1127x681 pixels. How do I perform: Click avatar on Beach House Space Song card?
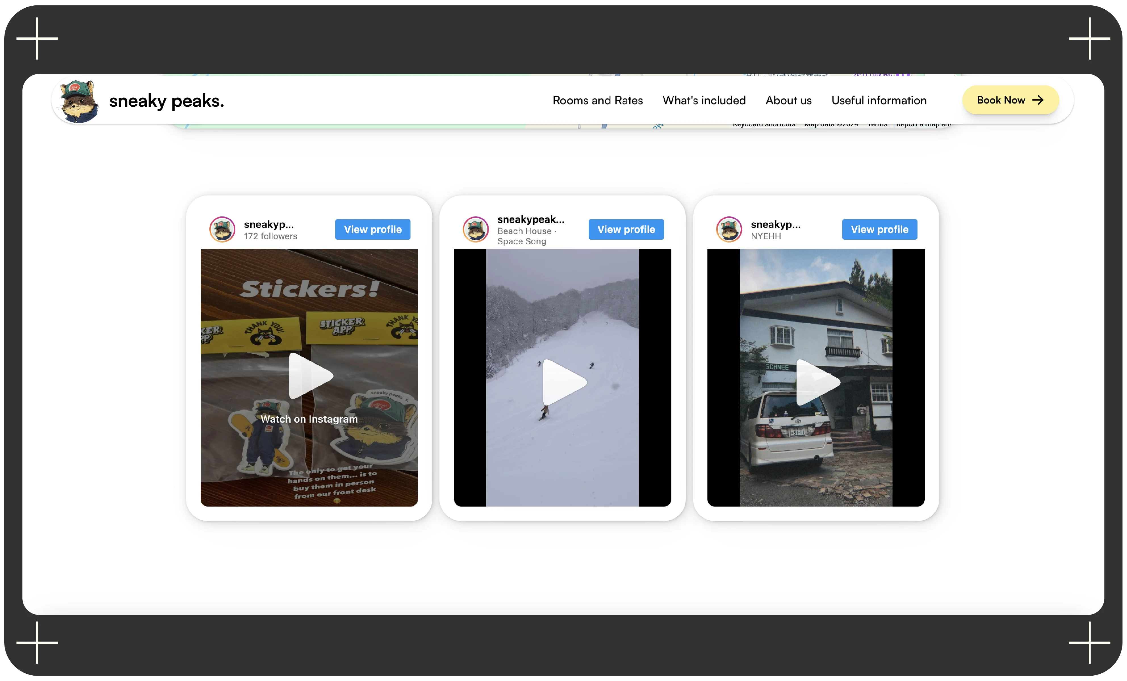pyautogui.click(x=476, y=229)
